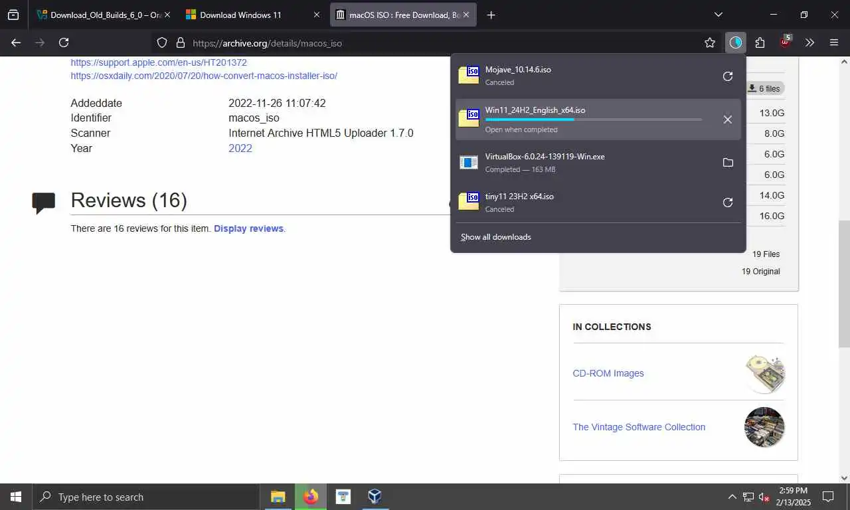Click the tiny11 ISO file icon
The image size is (850, 510).
point(469,201)
